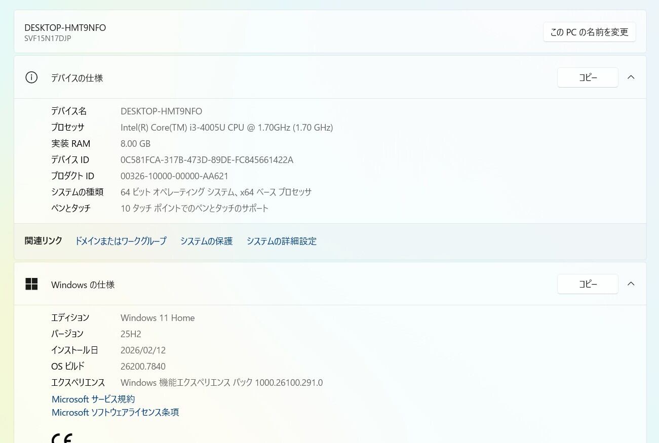Click the 実装 RAM label
Screen dimensions: 659x443
tap(70, 144)
